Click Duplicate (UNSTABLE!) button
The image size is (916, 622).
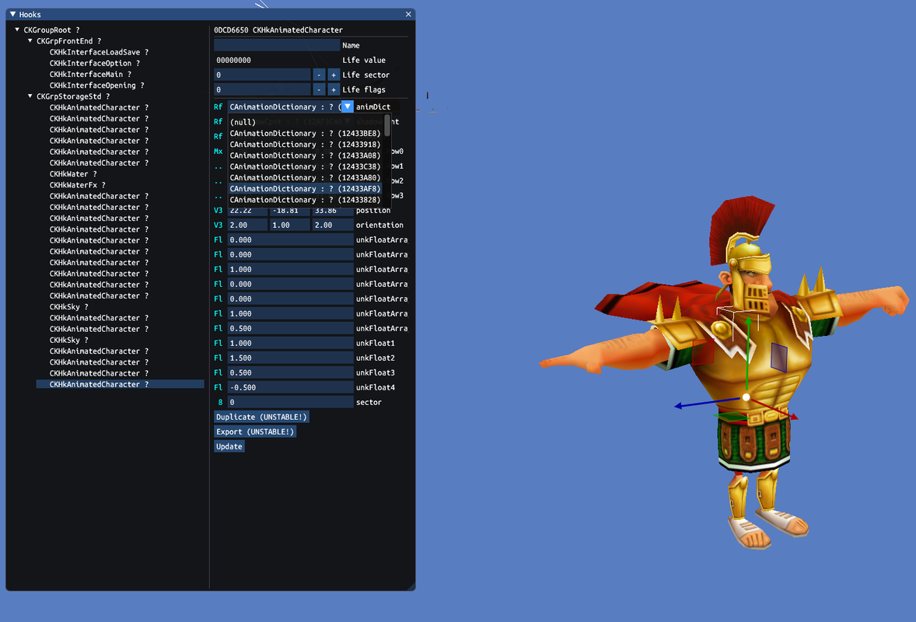click(261, 417)
